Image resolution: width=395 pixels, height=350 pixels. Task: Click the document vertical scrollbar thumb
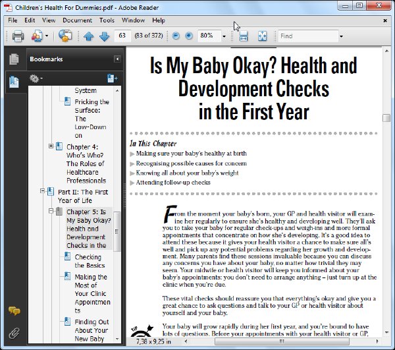pyautogui.click(x=386, y=118)
